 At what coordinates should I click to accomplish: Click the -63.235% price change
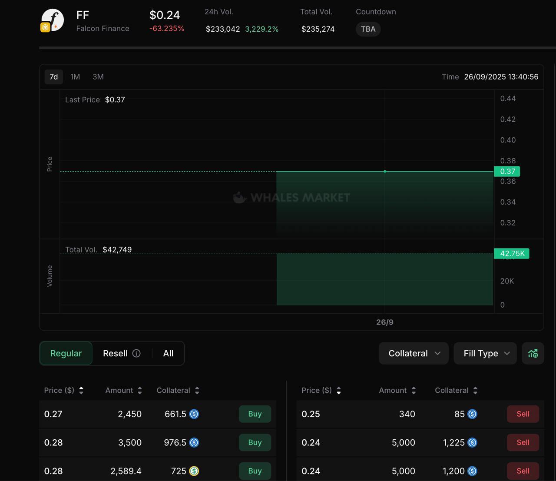[x=167, y=28]
